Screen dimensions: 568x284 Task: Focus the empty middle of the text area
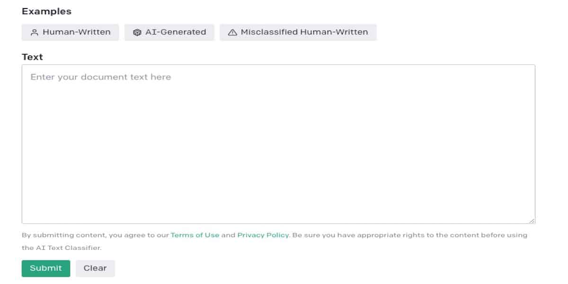[278, 151]
